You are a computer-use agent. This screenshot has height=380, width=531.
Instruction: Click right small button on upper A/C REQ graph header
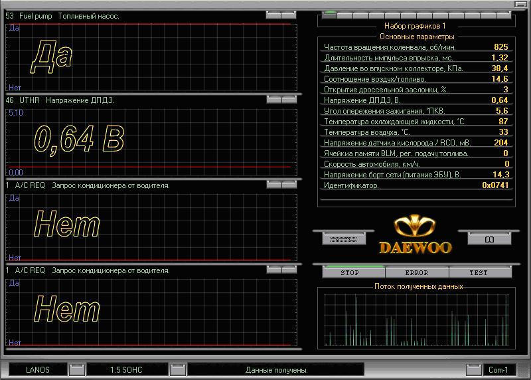(289, 185)
